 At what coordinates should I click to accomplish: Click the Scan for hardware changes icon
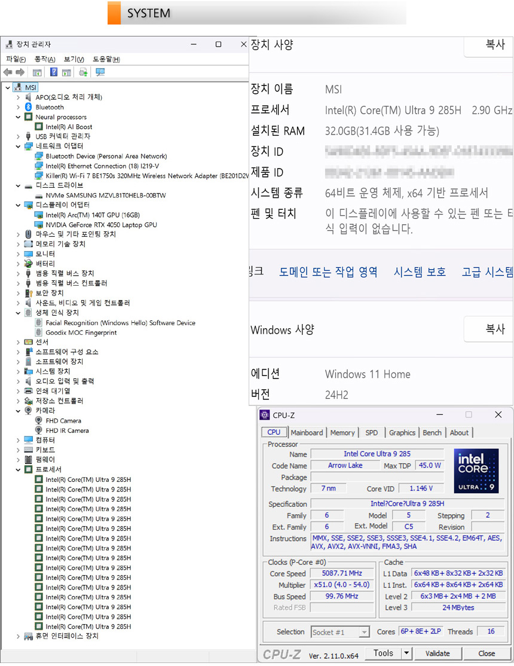100,72
